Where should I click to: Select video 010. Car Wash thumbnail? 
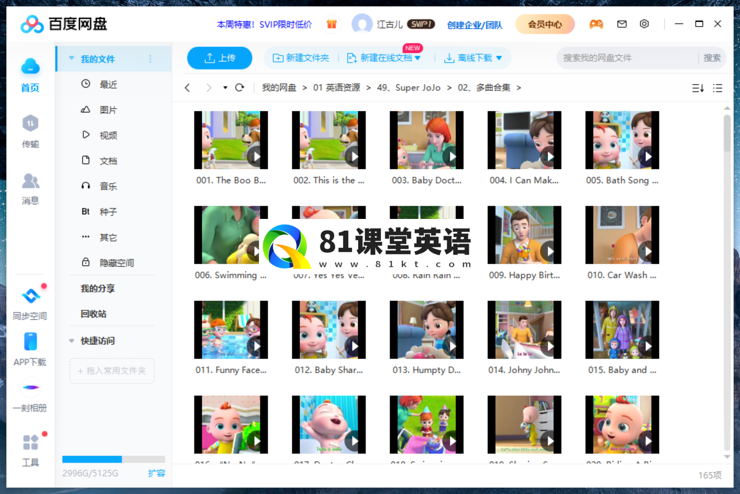(622, 235)
